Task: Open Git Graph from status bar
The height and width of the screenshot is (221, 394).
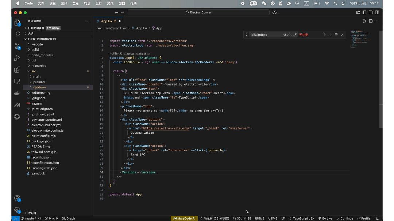Action: (x=68, y=218)
